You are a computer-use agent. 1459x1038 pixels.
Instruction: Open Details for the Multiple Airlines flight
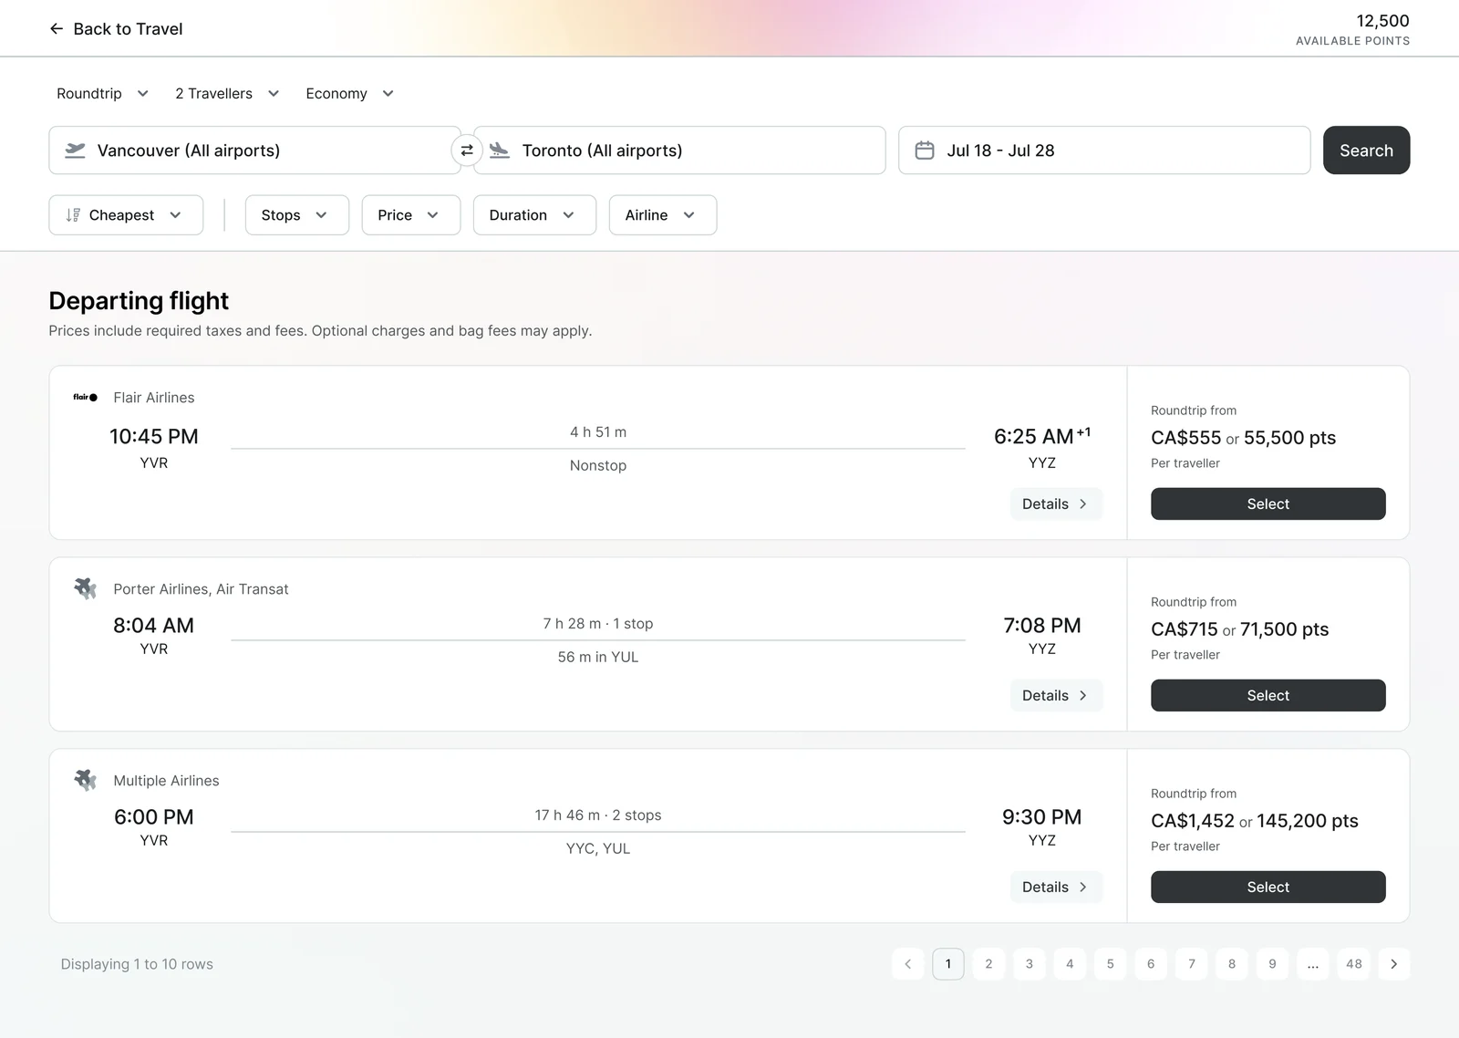[x=1056, y=887]
